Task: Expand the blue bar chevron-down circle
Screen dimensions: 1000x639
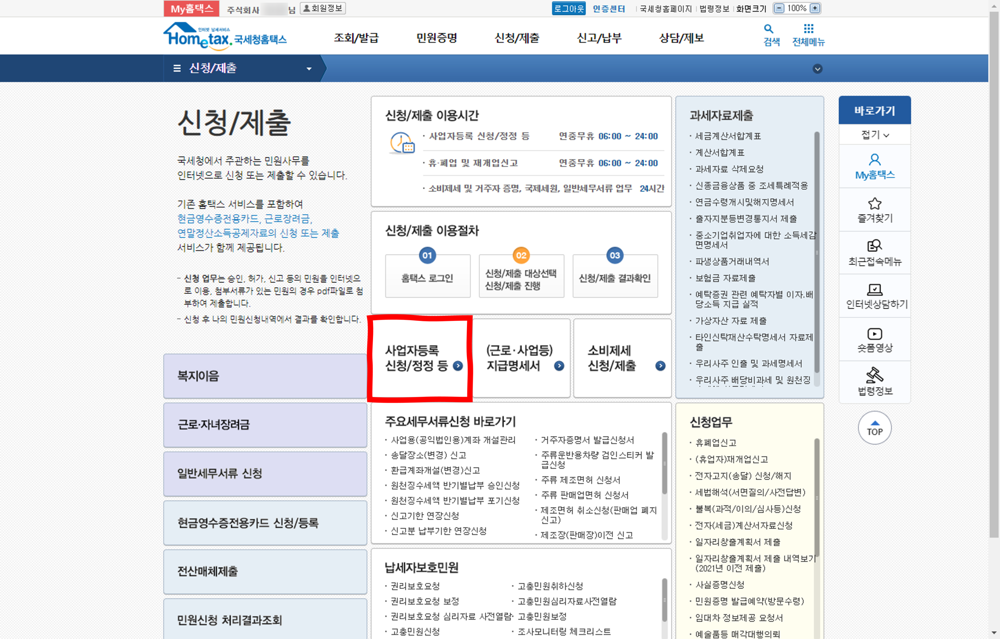Action: pos(817,69)
